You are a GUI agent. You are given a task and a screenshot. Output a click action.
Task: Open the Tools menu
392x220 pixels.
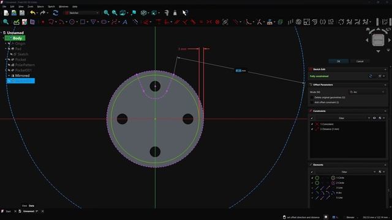tap(30, 7)
